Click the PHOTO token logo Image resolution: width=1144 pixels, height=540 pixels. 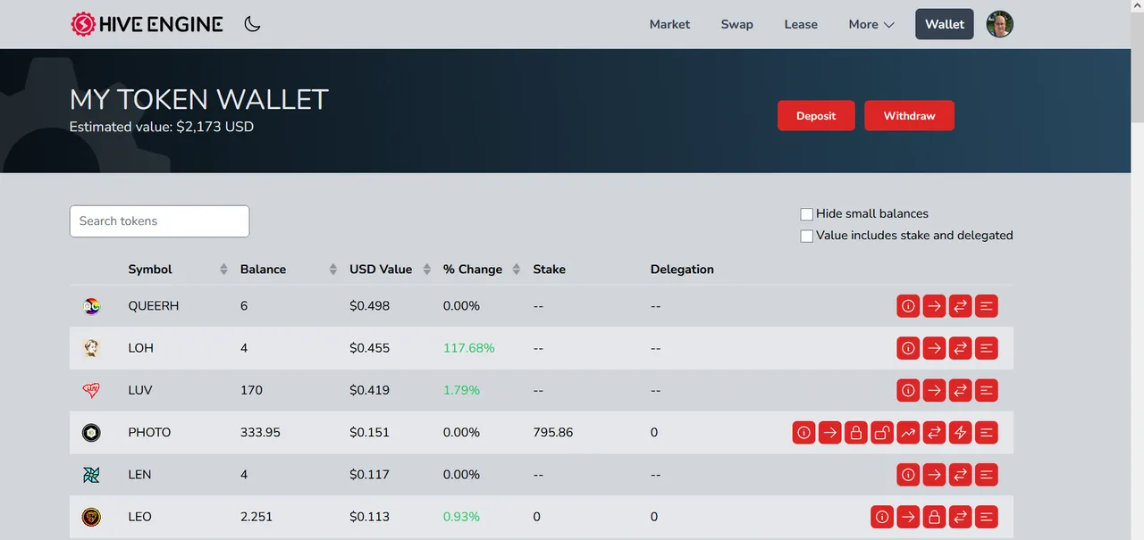[x=91, y=433]
